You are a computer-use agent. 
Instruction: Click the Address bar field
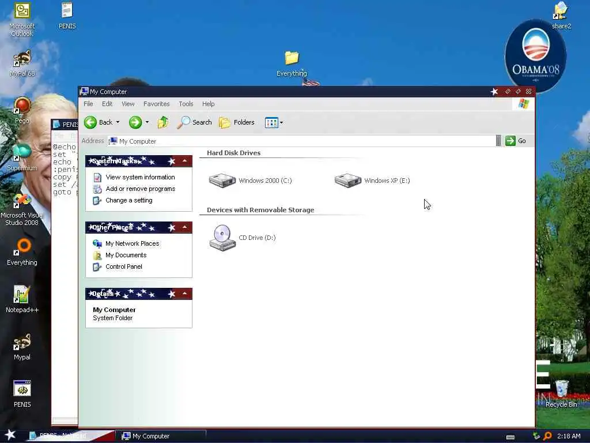click(x=301, y=141)
